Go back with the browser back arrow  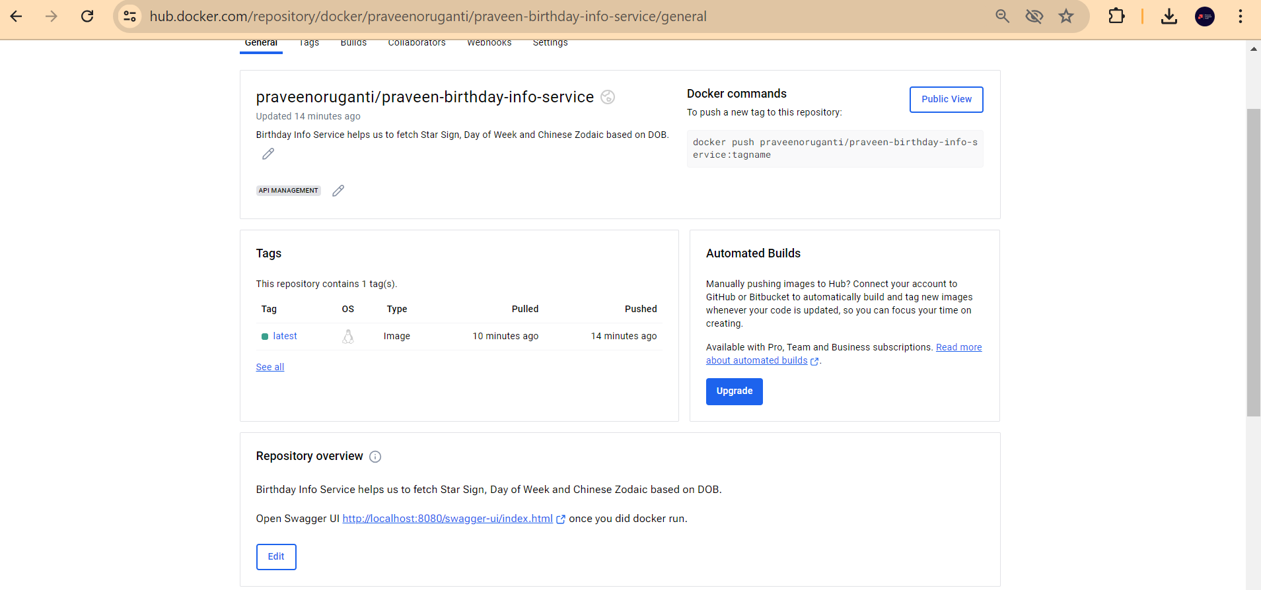tap(17, 16)
